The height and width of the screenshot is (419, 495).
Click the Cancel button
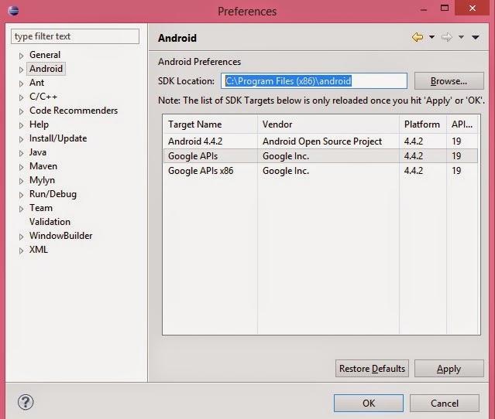445,403
